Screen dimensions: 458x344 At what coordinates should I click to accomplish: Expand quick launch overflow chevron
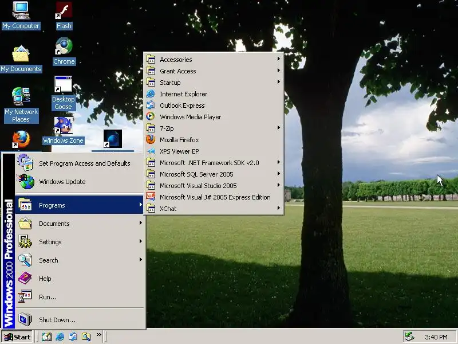[x=98, y=334]
